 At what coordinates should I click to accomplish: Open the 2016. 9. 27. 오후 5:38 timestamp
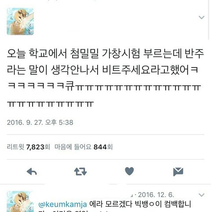pos(40,123)
